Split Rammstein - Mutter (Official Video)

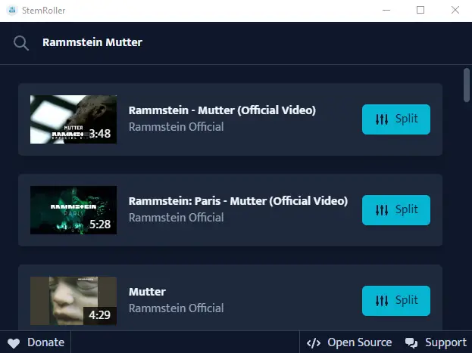pos(395,119)
